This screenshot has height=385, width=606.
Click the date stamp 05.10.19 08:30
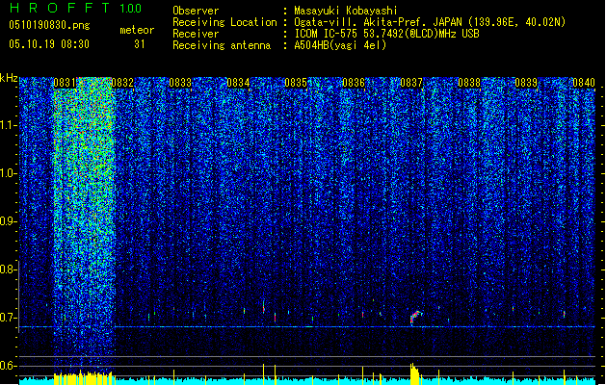tap(49, 44)
